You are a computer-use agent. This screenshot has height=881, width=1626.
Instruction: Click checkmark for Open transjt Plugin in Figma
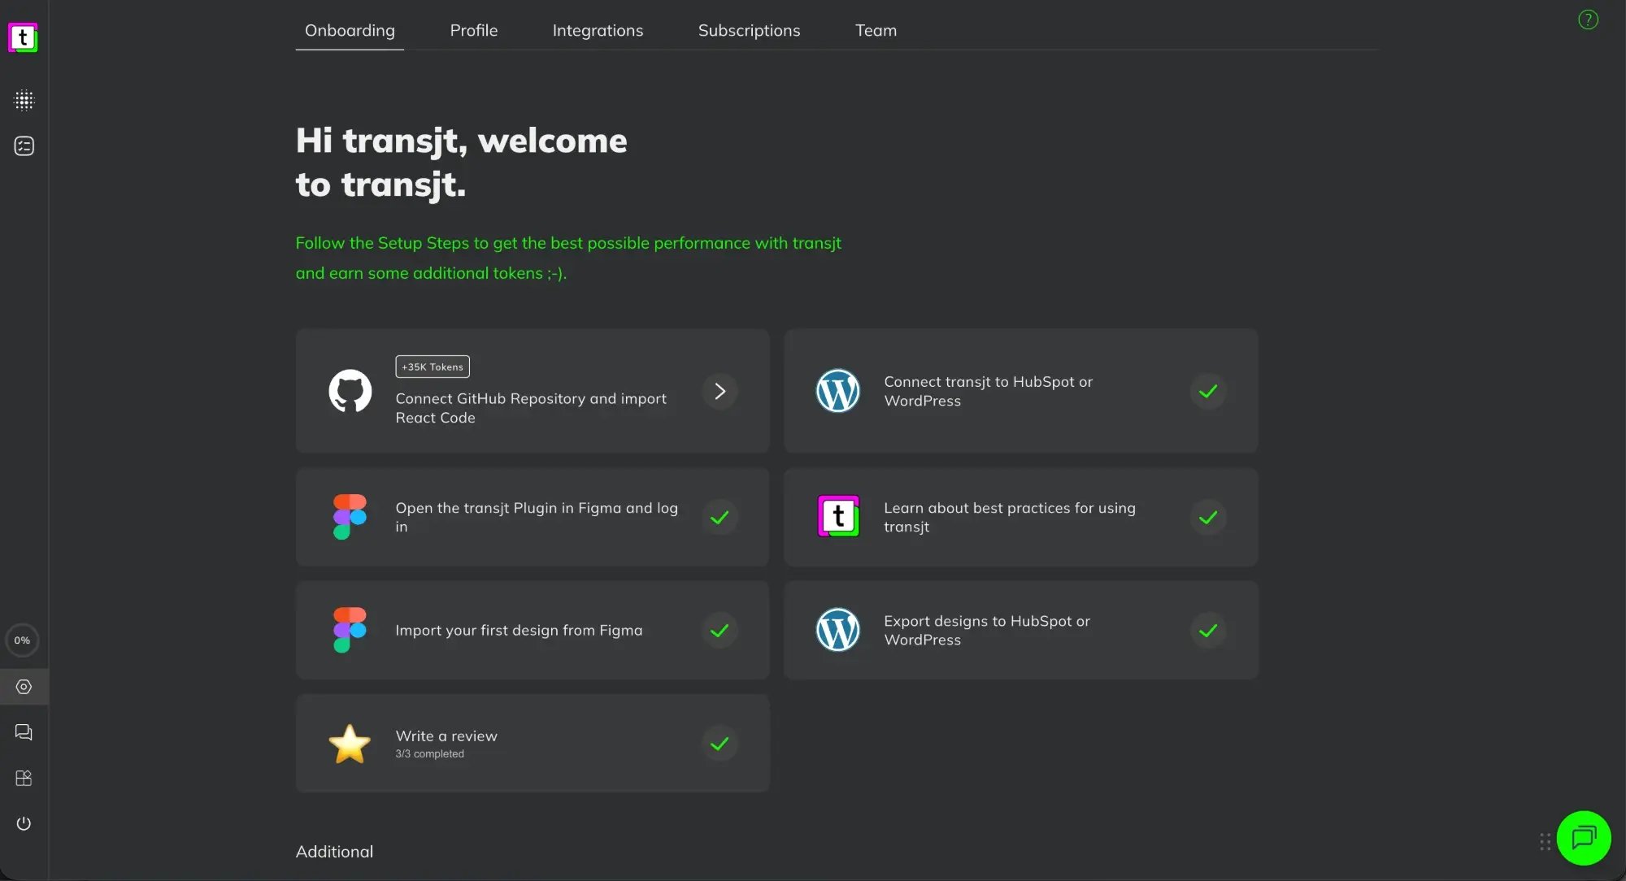(720, 517)
